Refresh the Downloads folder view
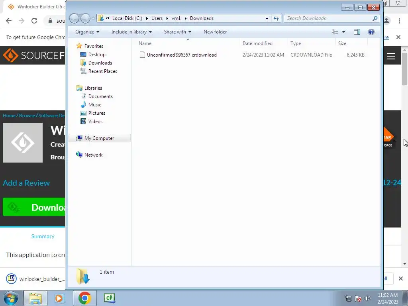 tap(276, 18)
